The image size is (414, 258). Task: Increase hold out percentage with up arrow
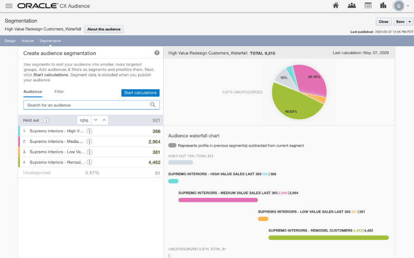tap(104, 120)
